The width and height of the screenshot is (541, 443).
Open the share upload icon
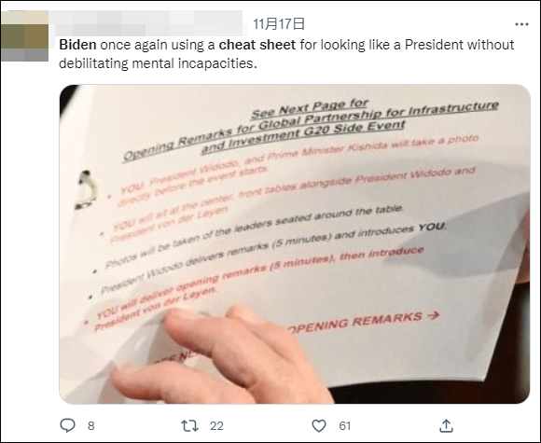[446, 426]
